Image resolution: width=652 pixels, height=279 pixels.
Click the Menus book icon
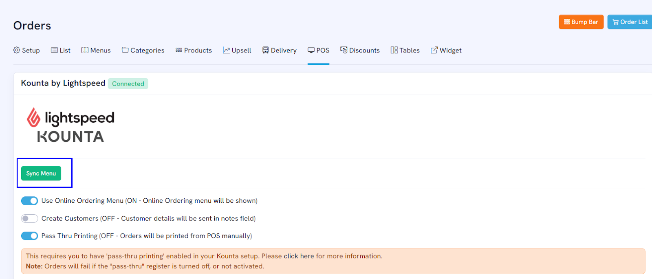point(85,50)
